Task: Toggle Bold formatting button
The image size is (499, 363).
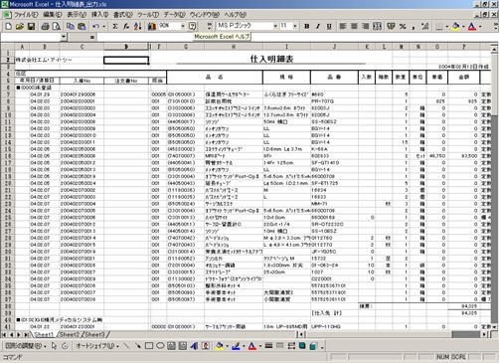Action: tap(307, 26)
